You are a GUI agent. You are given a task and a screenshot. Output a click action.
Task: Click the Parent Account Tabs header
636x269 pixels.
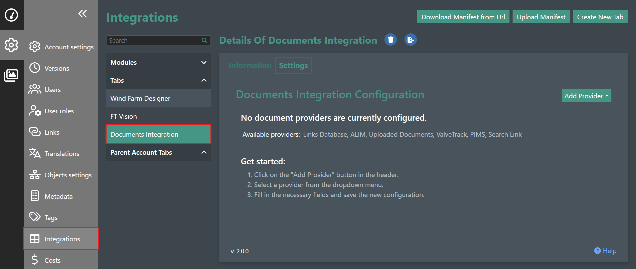[158, 152]
